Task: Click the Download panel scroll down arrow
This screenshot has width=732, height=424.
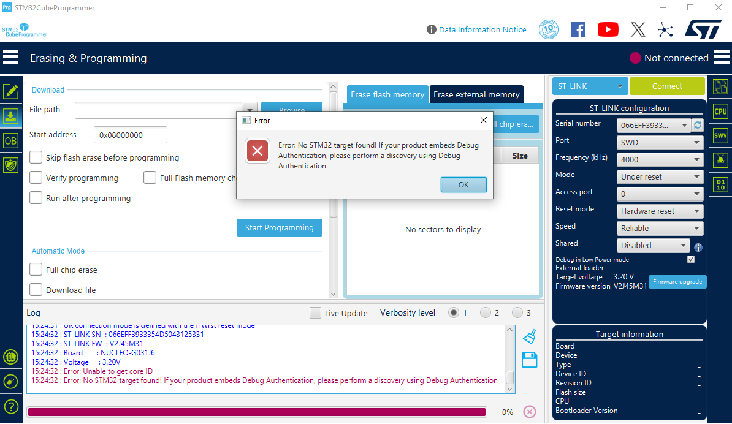Action: (x=333, y=294)
